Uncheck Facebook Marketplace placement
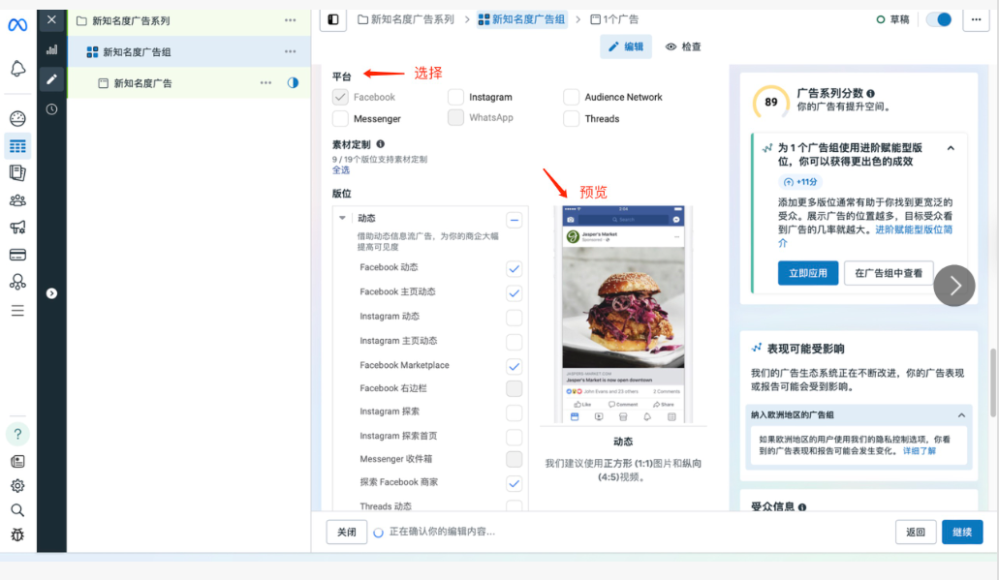Image resolution: width=999 pixels, height=580 pixels. pos(514,366)
